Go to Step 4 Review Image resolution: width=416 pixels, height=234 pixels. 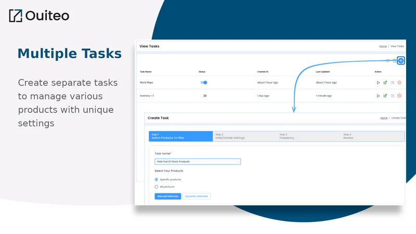pos(372,136)
